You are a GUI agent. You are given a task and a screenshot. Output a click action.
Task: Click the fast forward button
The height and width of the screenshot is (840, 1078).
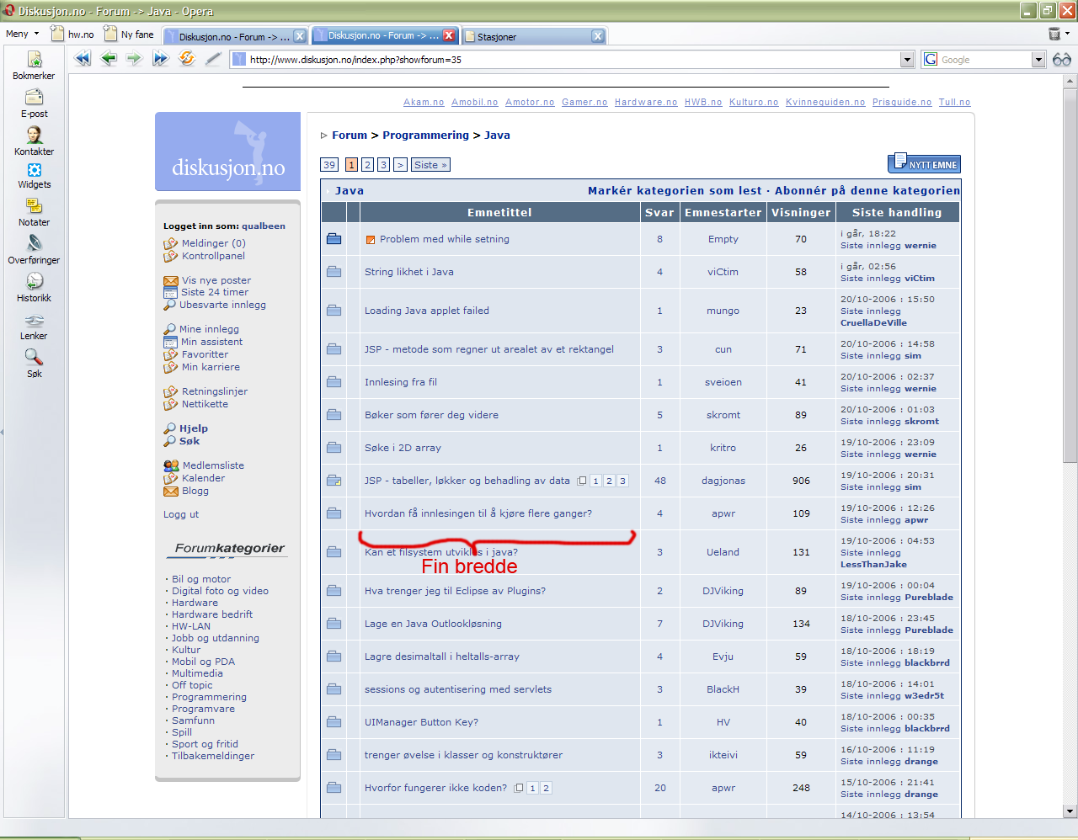(x=160, y=59)
